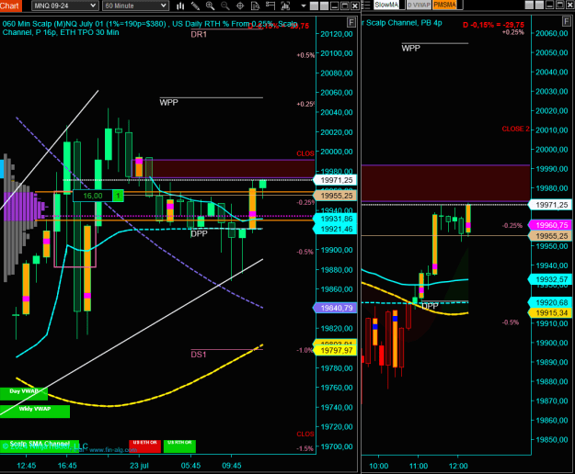The height and width of the screenshot is (474, 575).
Task: Toggle the Day VWAP green button
Action: point(24,393)
